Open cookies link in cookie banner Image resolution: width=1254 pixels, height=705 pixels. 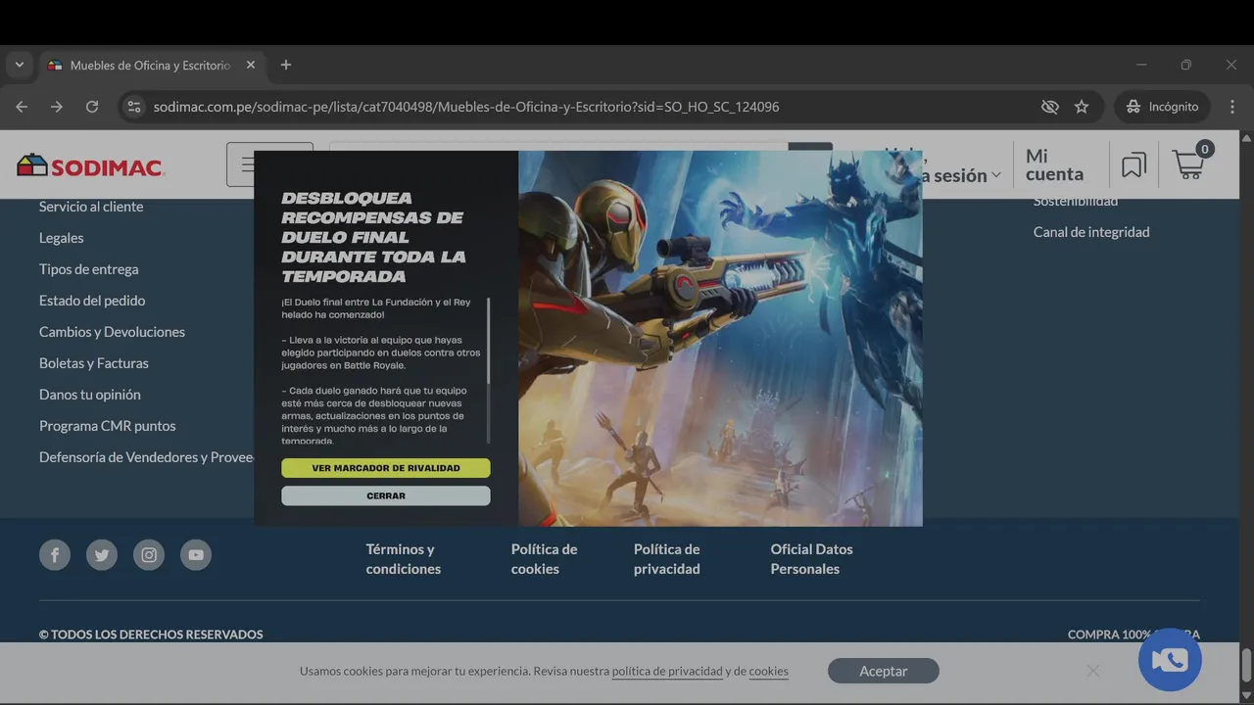click(768, 671)
